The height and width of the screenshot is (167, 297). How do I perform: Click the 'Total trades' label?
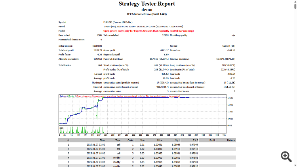point(65,65)
